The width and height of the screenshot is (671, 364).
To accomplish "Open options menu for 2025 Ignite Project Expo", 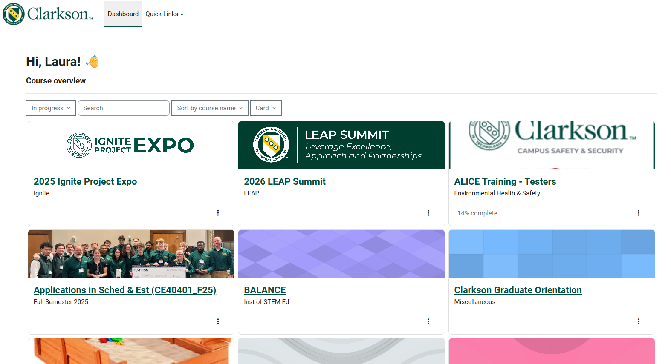I will tap(218, 213).
